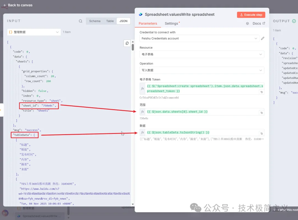Screen dimensions: 298x220
Task: Open the Settings tab
Action: tap(172, 24)
